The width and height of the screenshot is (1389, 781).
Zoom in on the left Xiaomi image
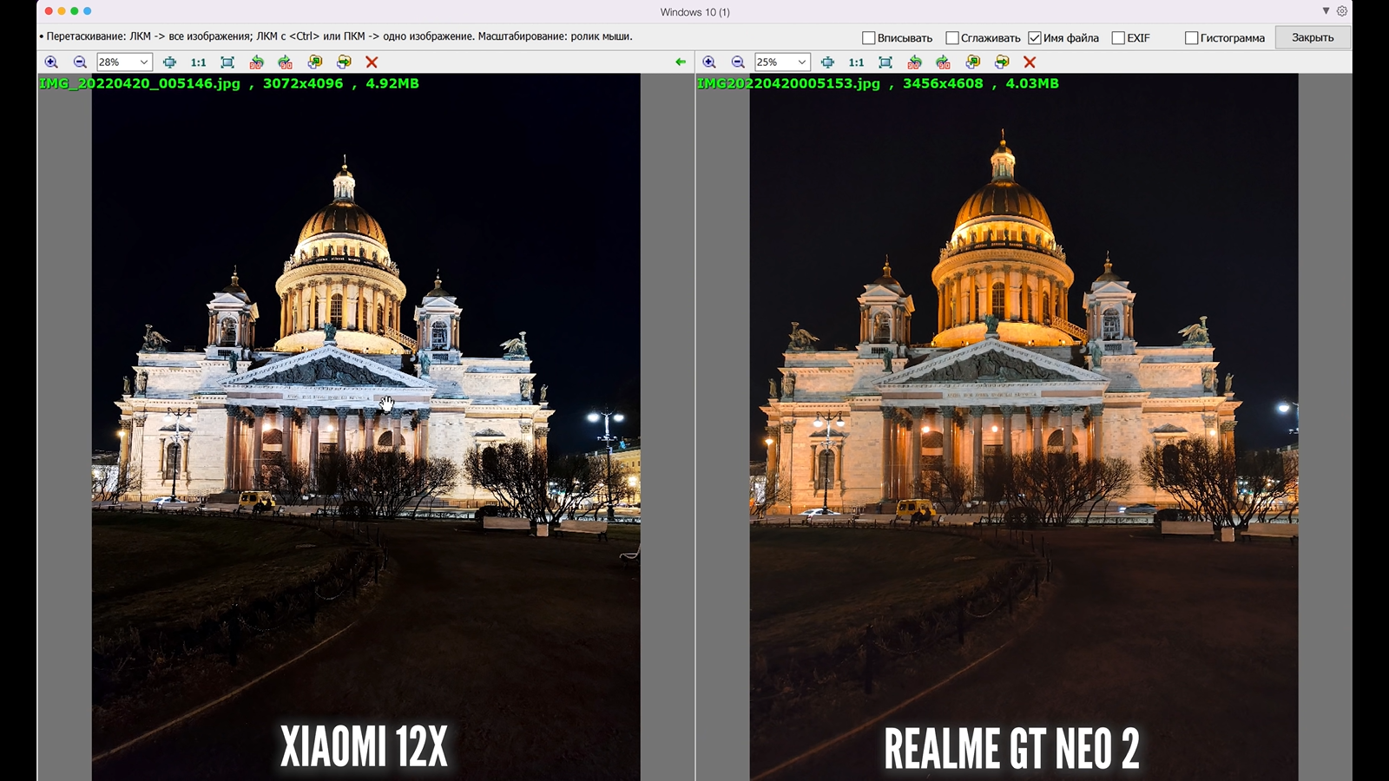coord(51,62)
